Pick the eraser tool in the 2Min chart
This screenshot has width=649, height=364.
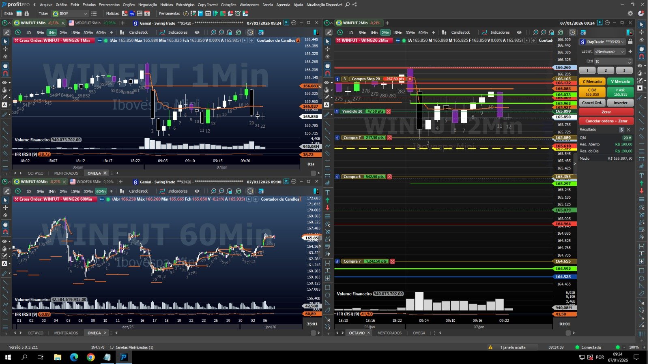(327, 56)
